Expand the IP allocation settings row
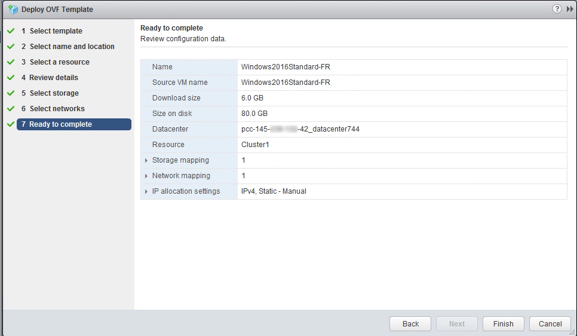The height and width of the screenshot is (336, 577). [146, 191]
